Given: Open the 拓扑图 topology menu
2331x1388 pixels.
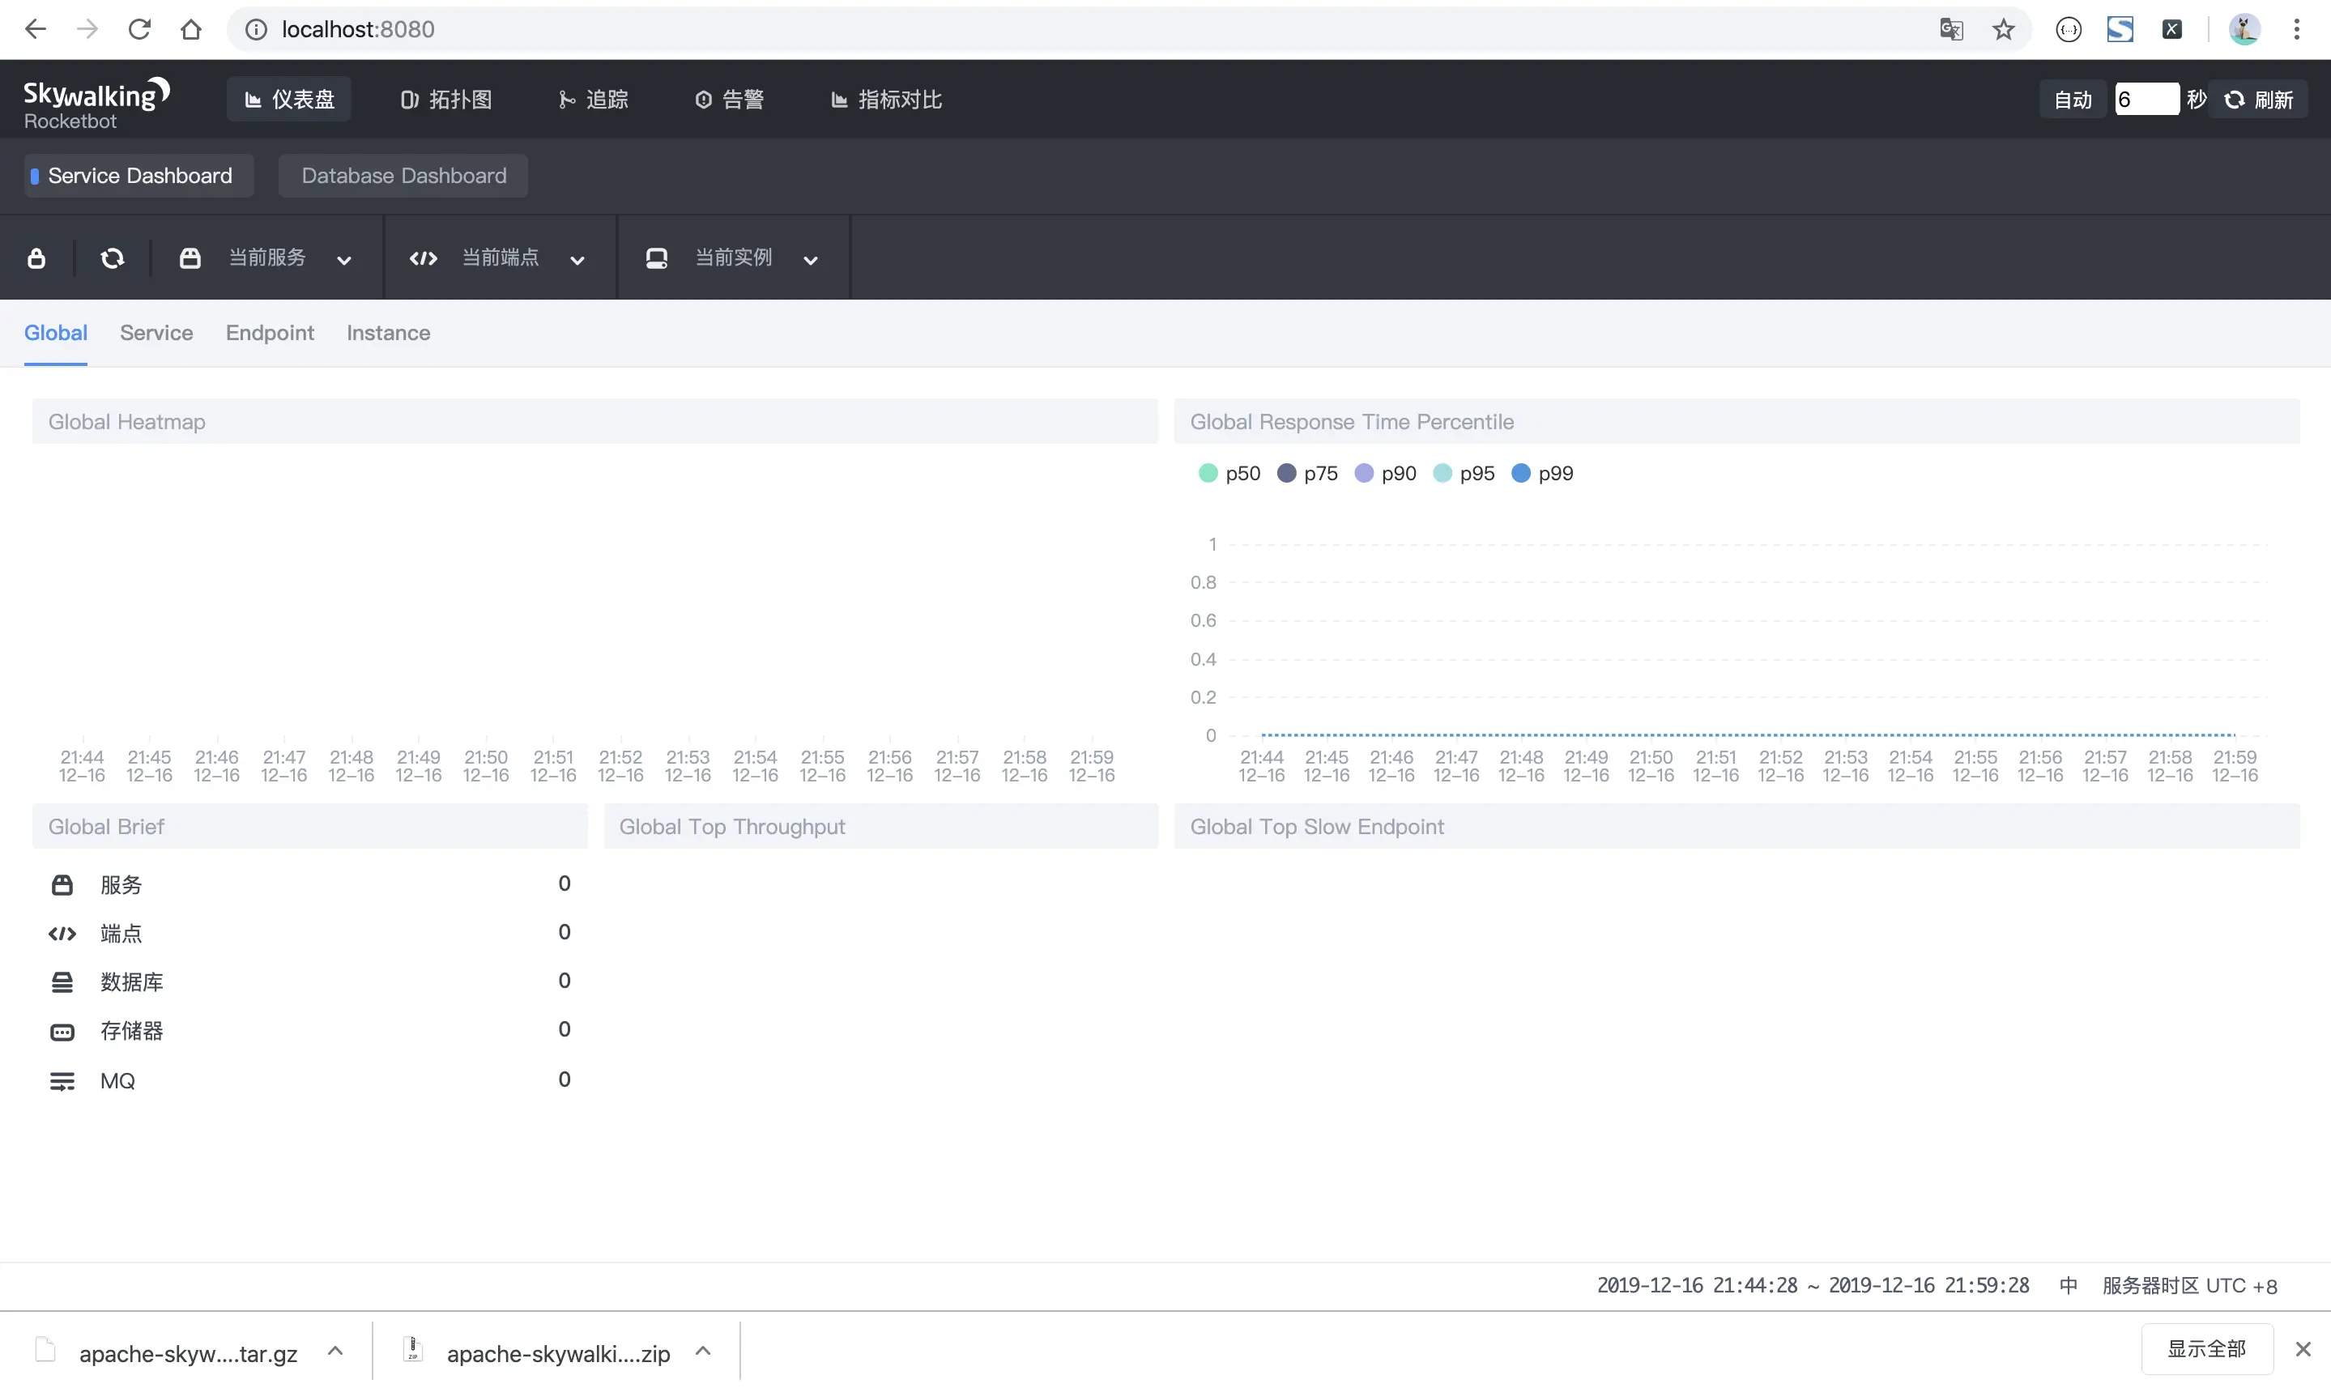Looking at the screenshot, I should 446,99.
